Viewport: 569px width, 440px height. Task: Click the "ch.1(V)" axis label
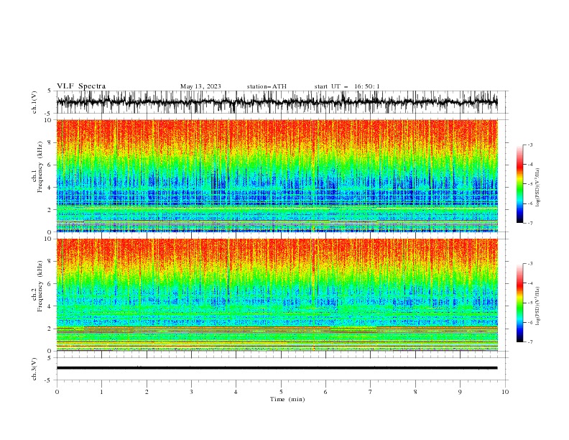tap(34, 102)
